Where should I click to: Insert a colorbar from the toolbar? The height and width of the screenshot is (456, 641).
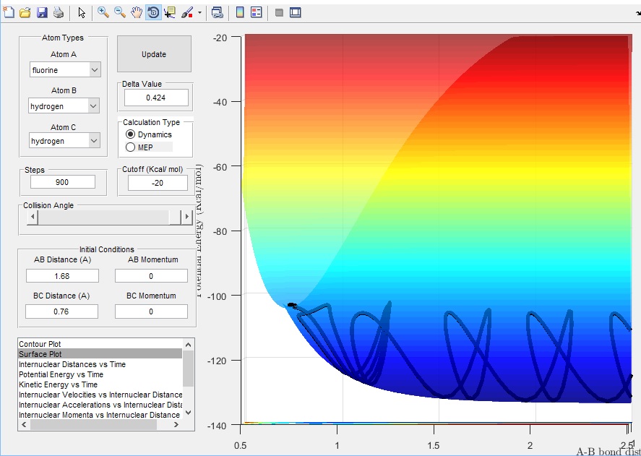coord(240,12)
